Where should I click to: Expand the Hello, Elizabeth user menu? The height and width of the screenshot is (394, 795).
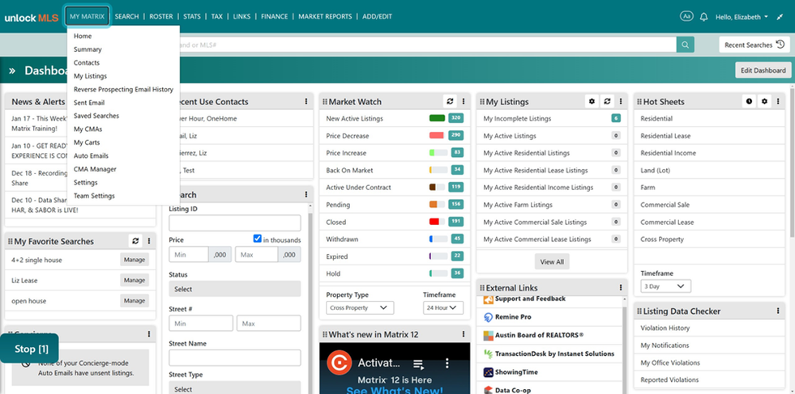pyautogui.click(x=742, y=17)
